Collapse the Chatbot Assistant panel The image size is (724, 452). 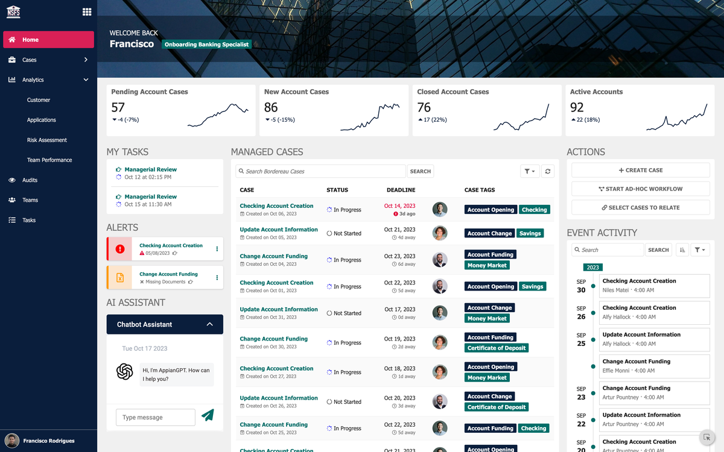click(209, 324)
